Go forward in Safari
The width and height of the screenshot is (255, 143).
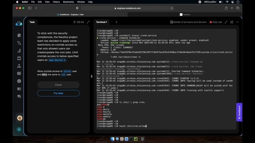click(42, 8)
